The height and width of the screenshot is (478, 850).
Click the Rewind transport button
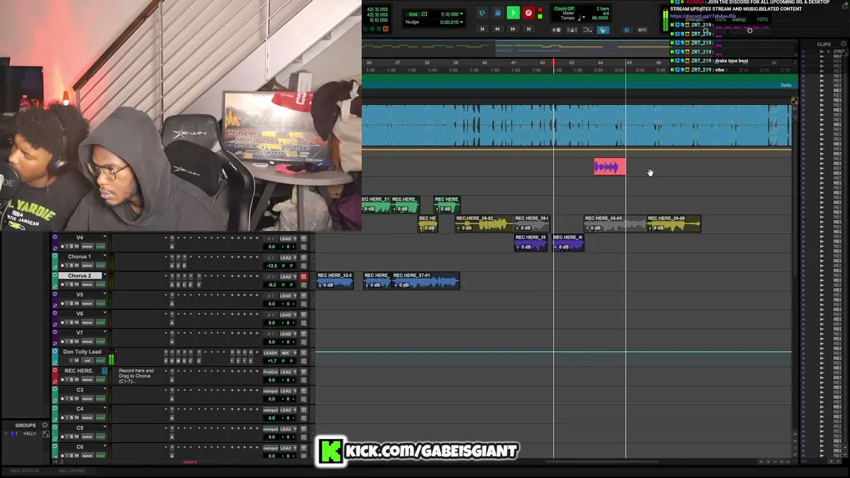pos(497,29)
